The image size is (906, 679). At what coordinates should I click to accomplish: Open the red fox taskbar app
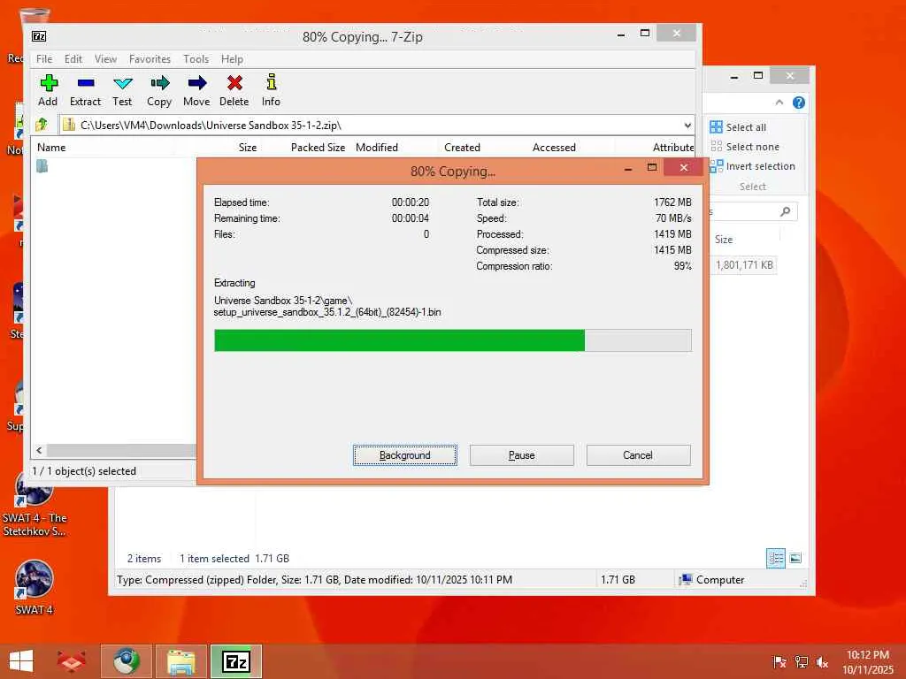tap(72, 661)
